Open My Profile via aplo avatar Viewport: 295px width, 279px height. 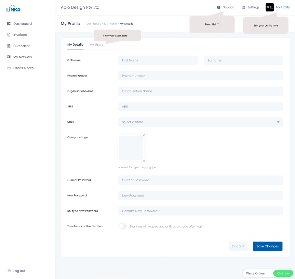[x=270, y=7]
